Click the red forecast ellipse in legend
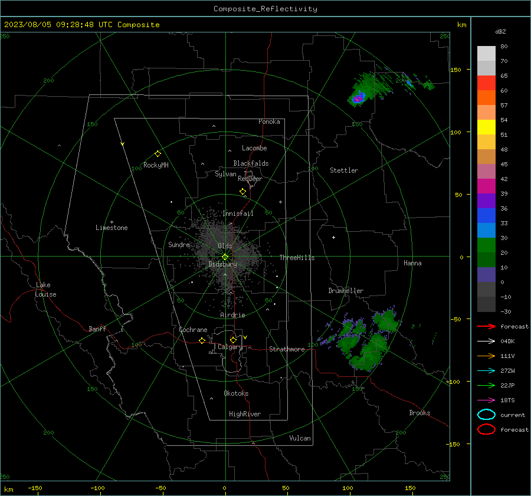Image resolution: width=531 pixels, height=496 pixels. (x=486, y=429)
